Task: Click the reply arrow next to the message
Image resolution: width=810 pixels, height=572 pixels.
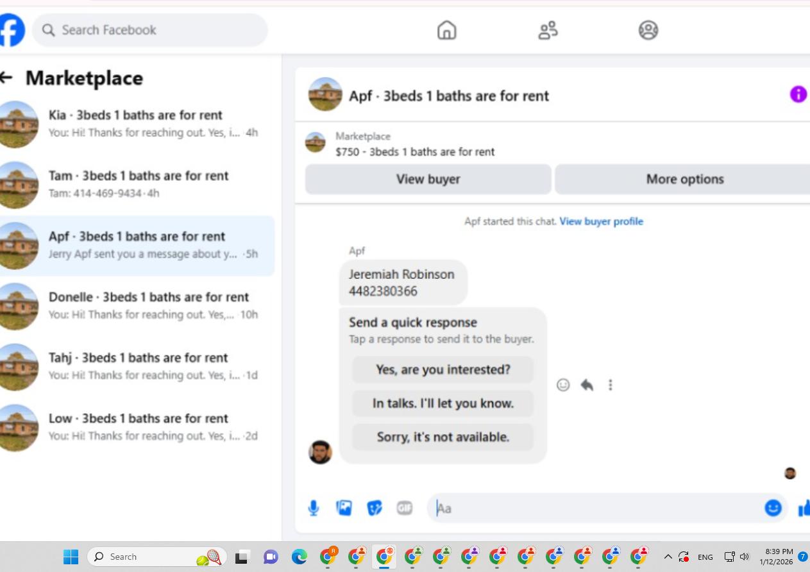Action: (x=587, y=385)
